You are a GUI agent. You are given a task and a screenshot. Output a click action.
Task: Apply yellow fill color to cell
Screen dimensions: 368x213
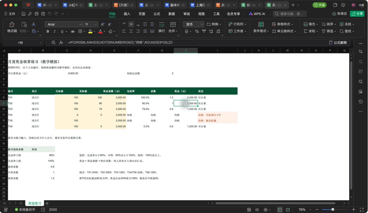coord(90,31)
